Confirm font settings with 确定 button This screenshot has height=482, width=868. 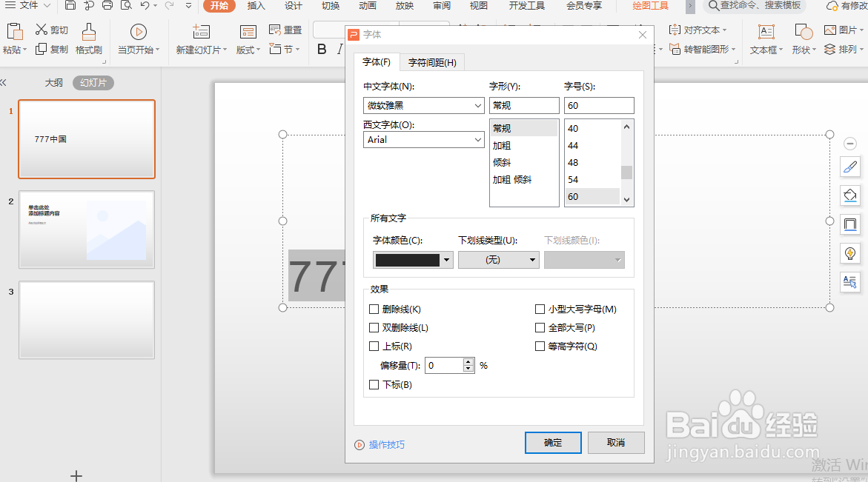pyautogui.click(x=553, y=443)
